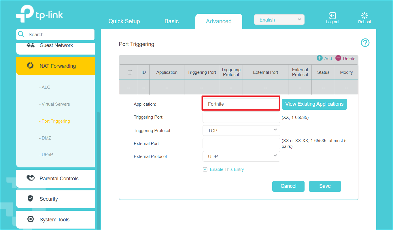Click View Existing Applications button
Viewport: 393px width, 230px height.
314,104
